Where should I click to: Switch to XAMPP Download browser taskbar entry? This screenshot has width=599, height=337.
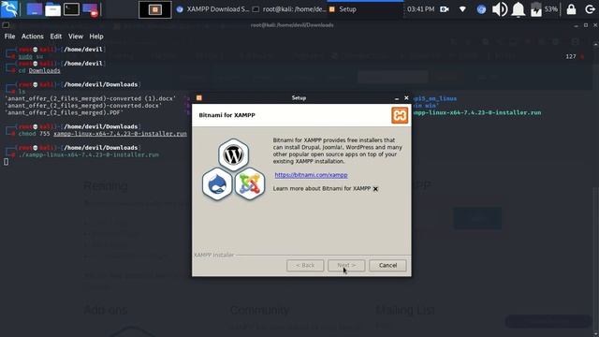[212, 9]
